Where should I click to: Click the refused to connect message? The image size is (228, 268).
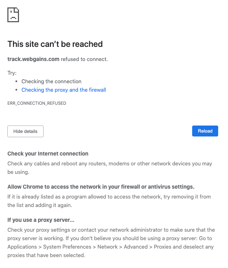[x=84, y=59]
